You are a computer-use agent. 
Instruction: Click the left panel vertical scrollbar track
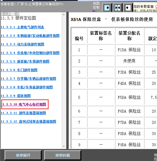click(x=64, y=80)
